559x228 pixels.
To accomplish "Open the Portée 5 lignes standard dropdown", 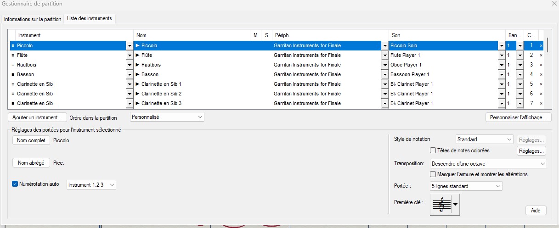I will click(466, 186).
